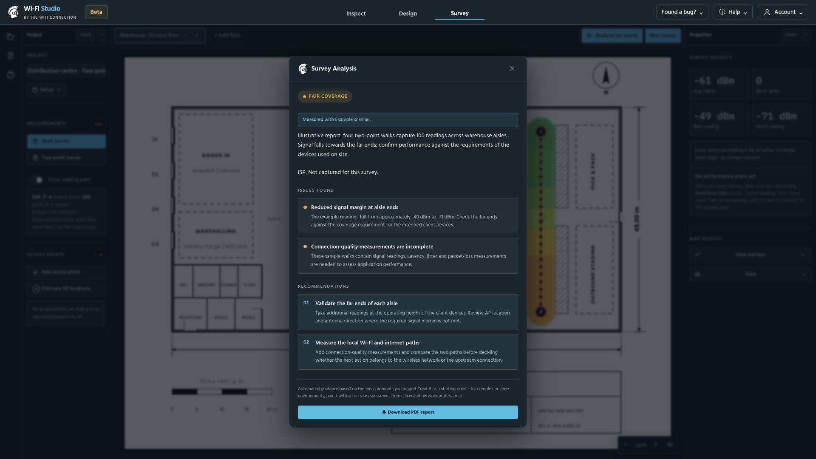Click the project name field 'Distribution centre'

coord(66,71)
